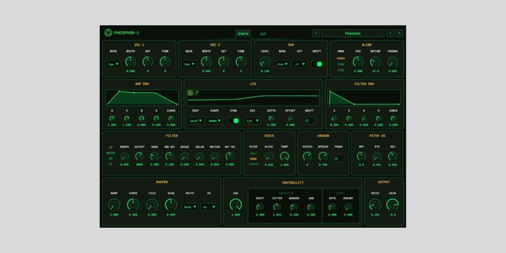Click the Filter KEY TRK knob
Screen dimensions: 506x253
click(230, 156)
